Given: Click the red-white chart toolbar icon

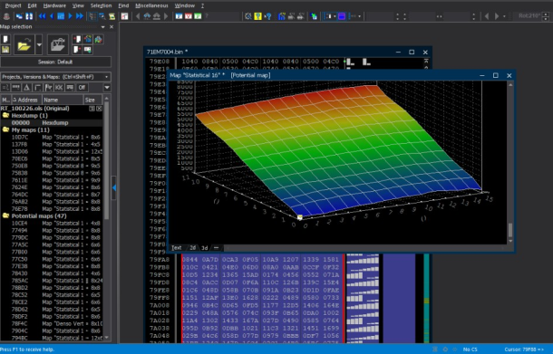Looking at the screenshot, I should pyautogui.click(x=124, y=16).
